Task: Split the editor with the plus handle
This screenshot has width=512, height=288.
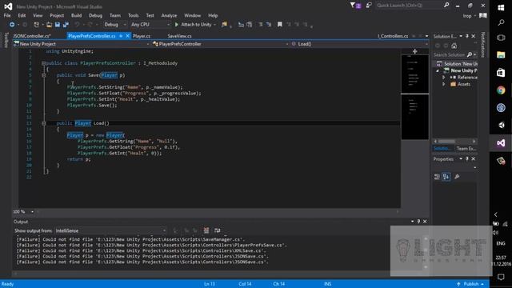Action: pos(414,51)
